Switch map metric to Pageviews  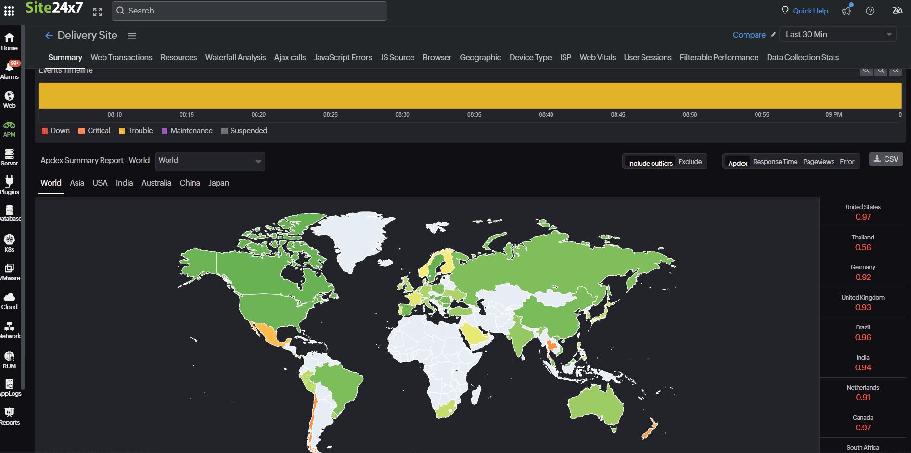[x=819, y=162]
